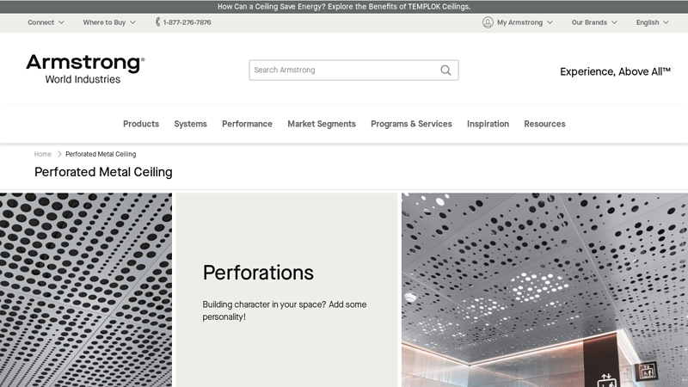Screen dimensions: 688x387
Task: Click the TEMPLOK Ceilings announcement banner
Action: (x=344, y=7)
